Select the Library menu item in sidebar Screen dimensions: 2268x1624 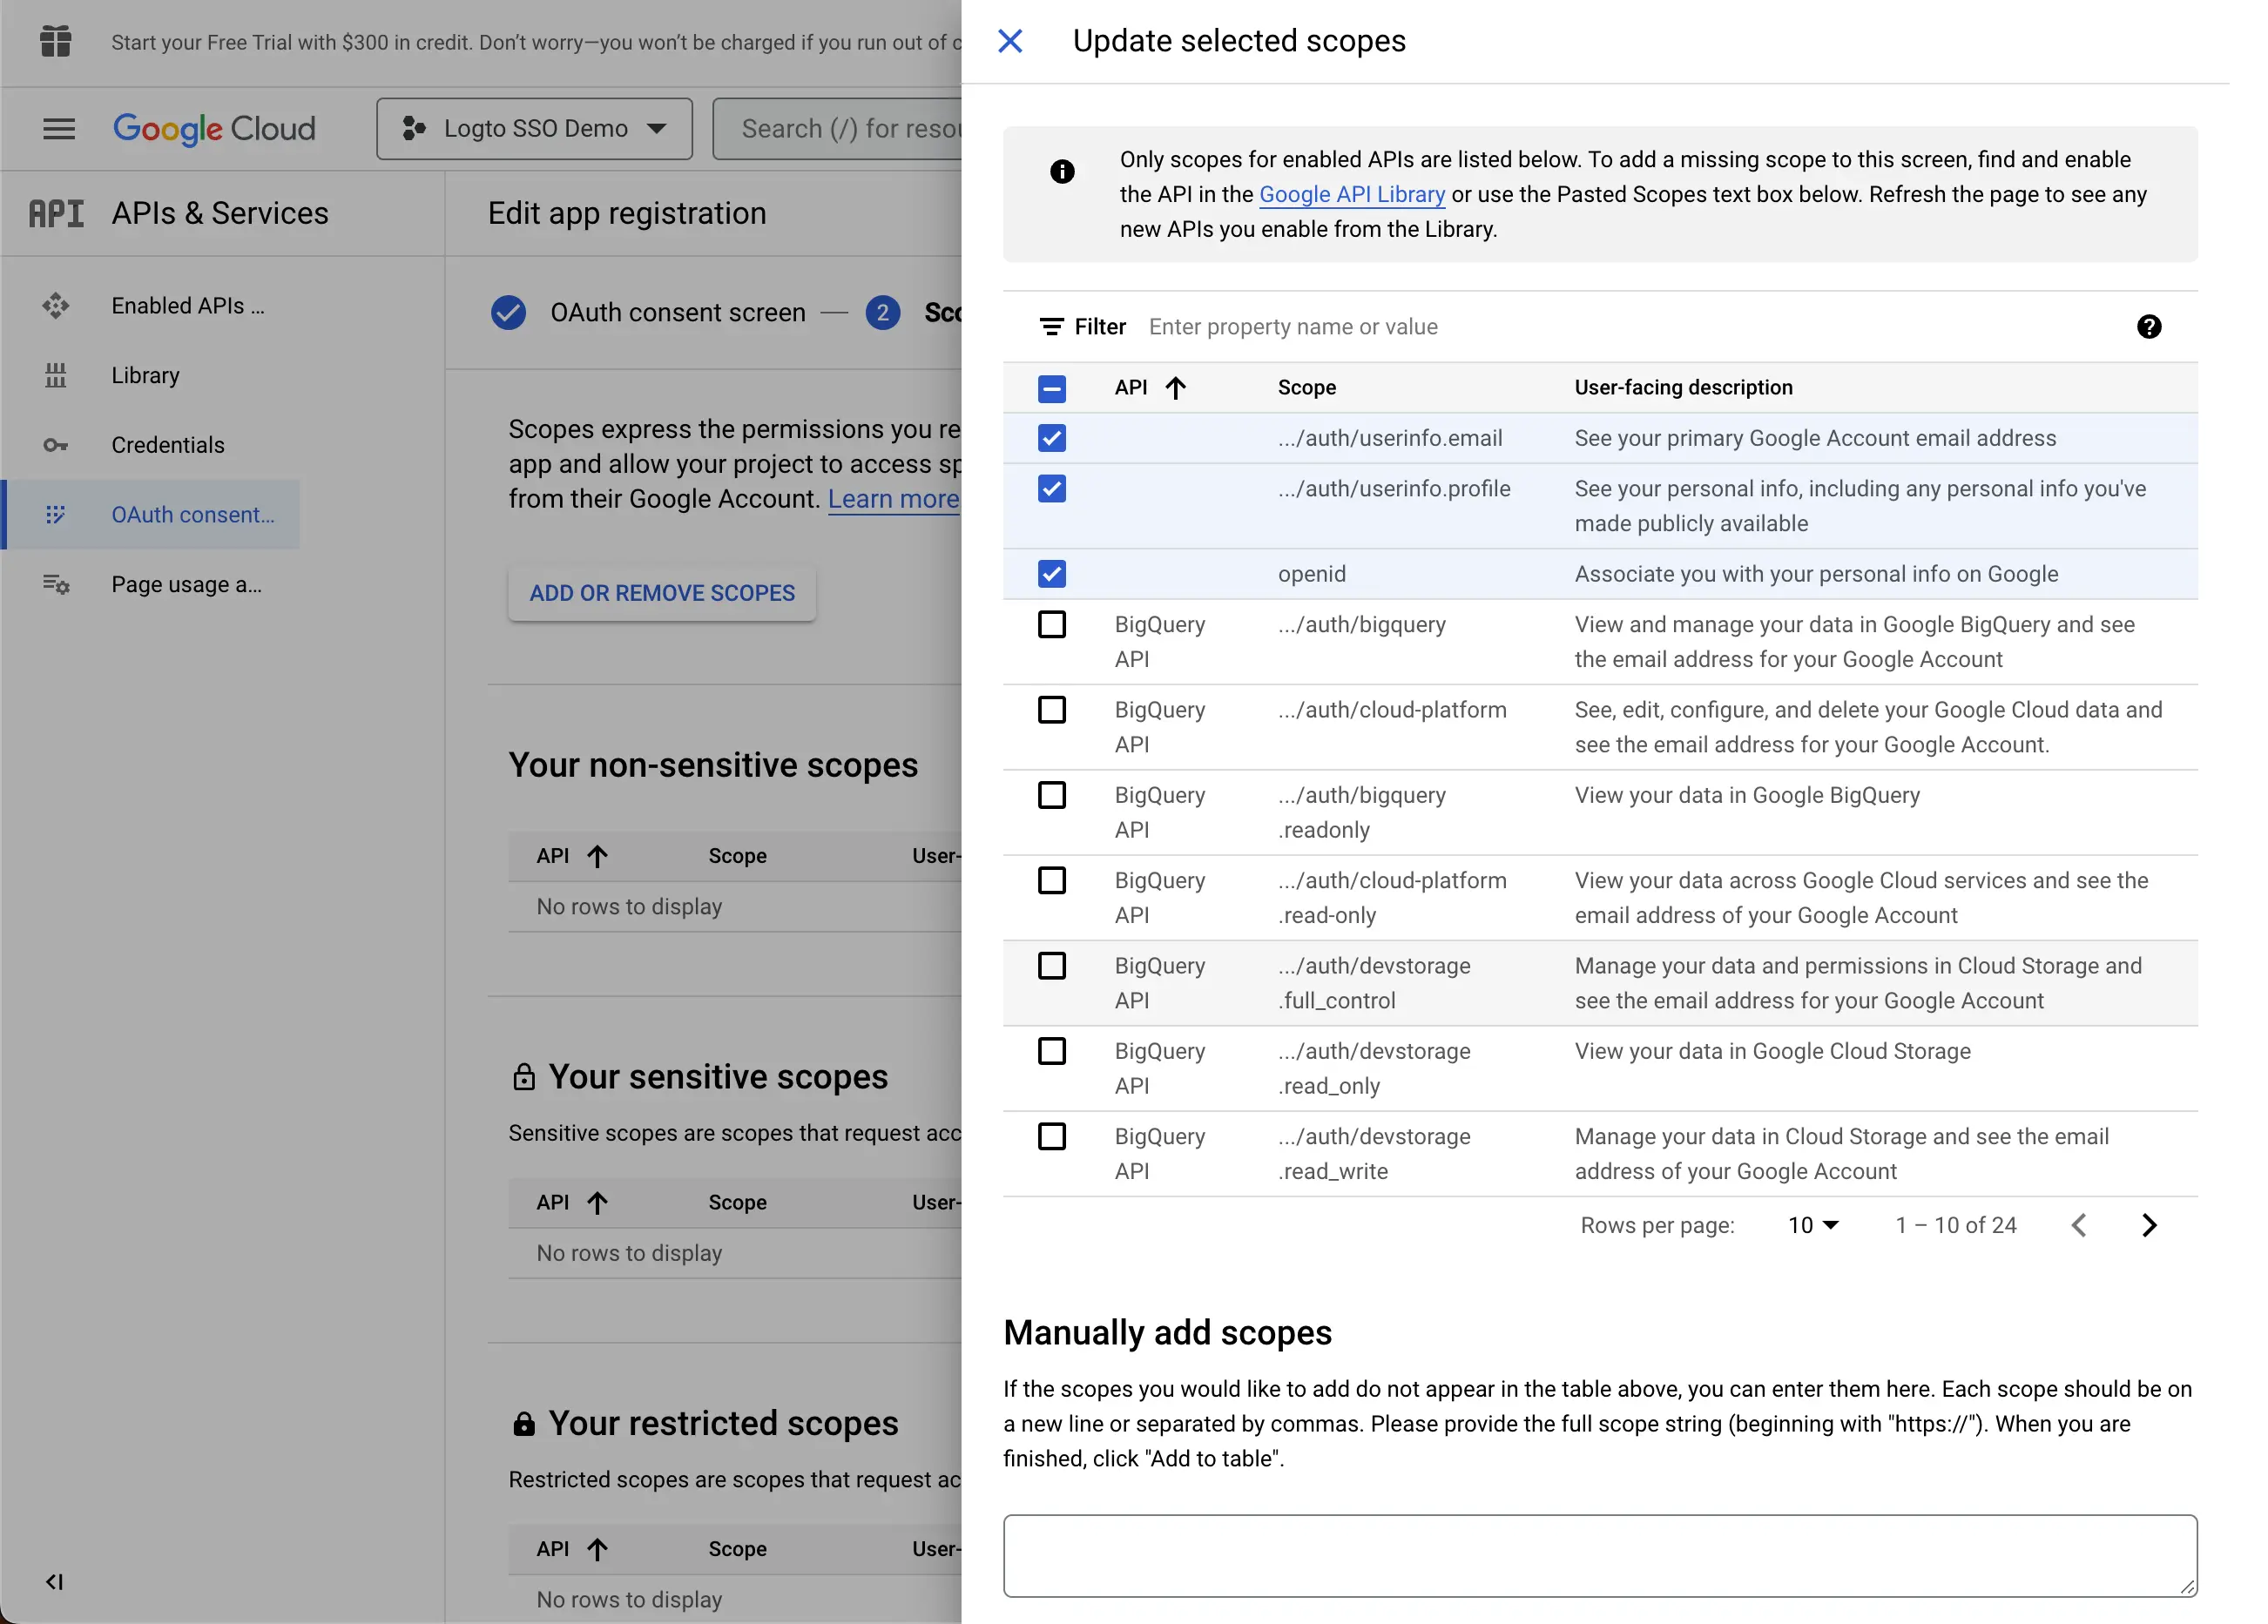(145, 374)
